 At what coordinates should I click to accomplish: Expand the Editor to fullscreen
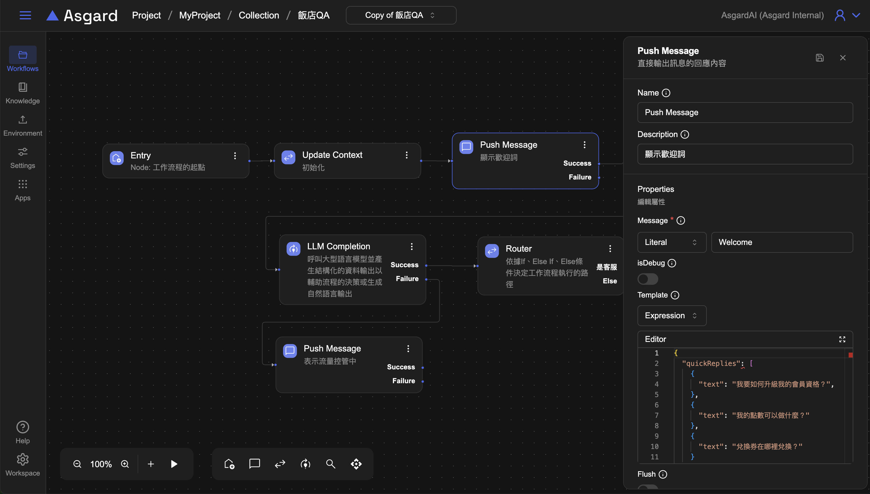[x=842, y=339]
